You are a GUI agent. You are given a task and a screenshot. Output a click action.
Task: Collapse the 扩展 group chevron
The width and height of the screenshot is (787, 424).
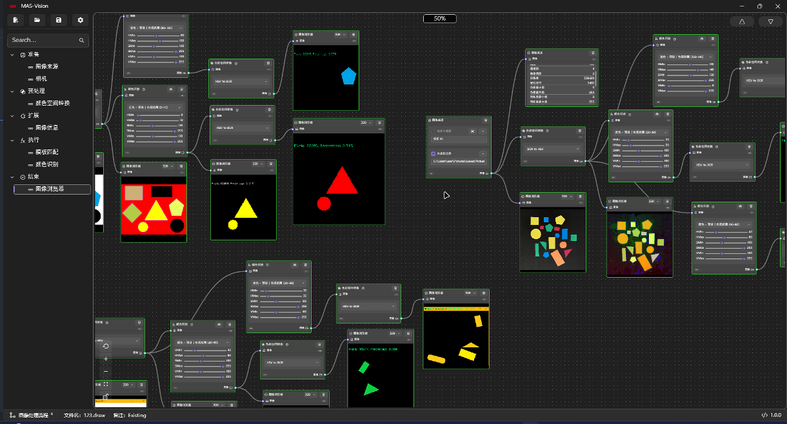pos(12,116)
